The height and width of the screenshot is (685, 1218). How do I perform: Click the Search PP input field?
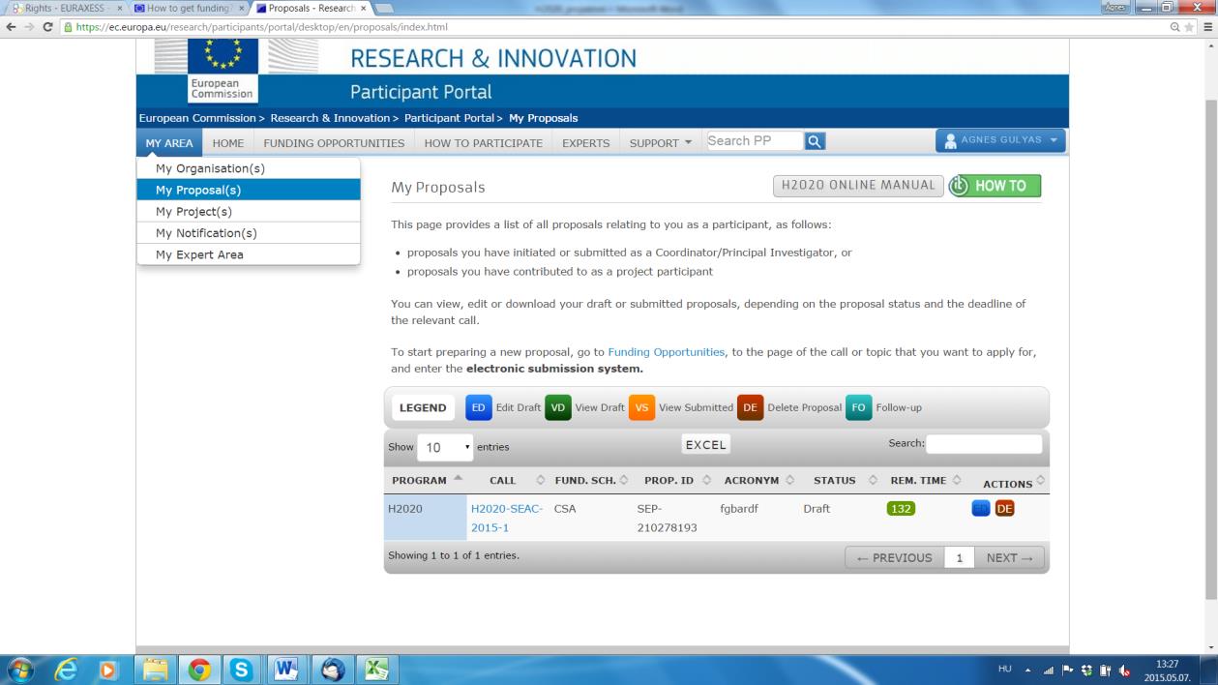[x=755, y=141]
